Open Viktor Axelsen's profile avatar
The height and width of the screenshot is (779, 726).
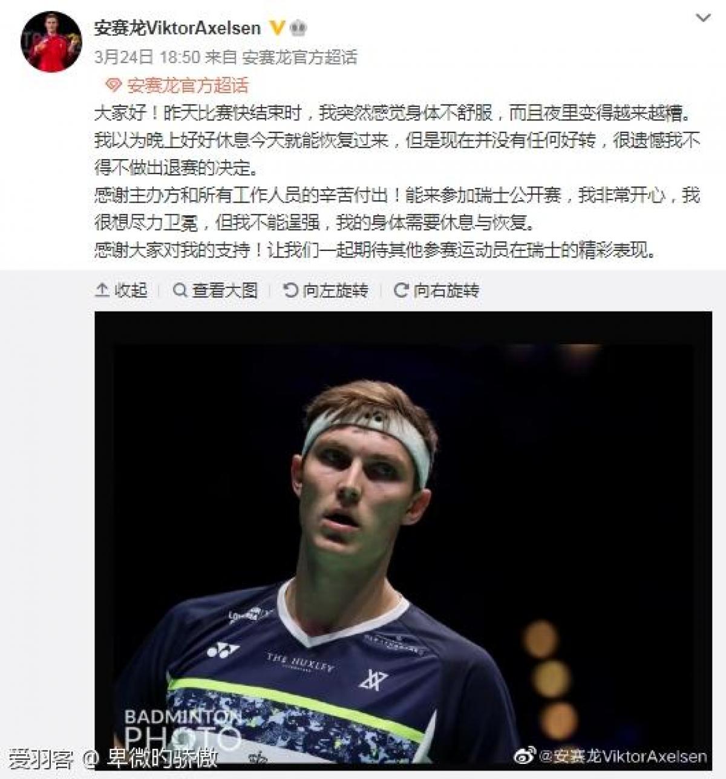[x=51, y=42]
